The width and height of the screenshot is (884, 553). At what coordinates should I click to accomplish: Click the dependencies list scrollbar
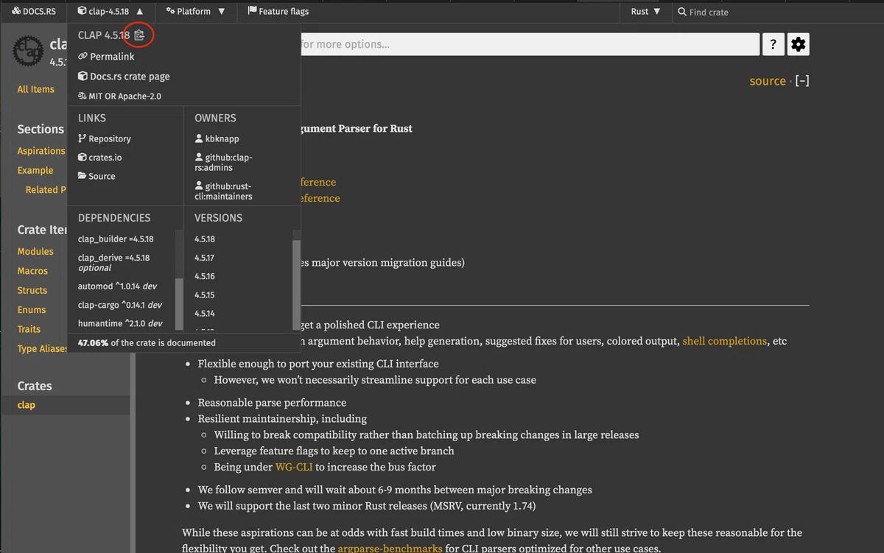(179, 303)
